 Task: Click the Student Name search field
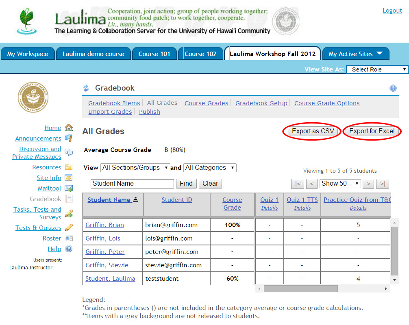(x=132, y=184)
